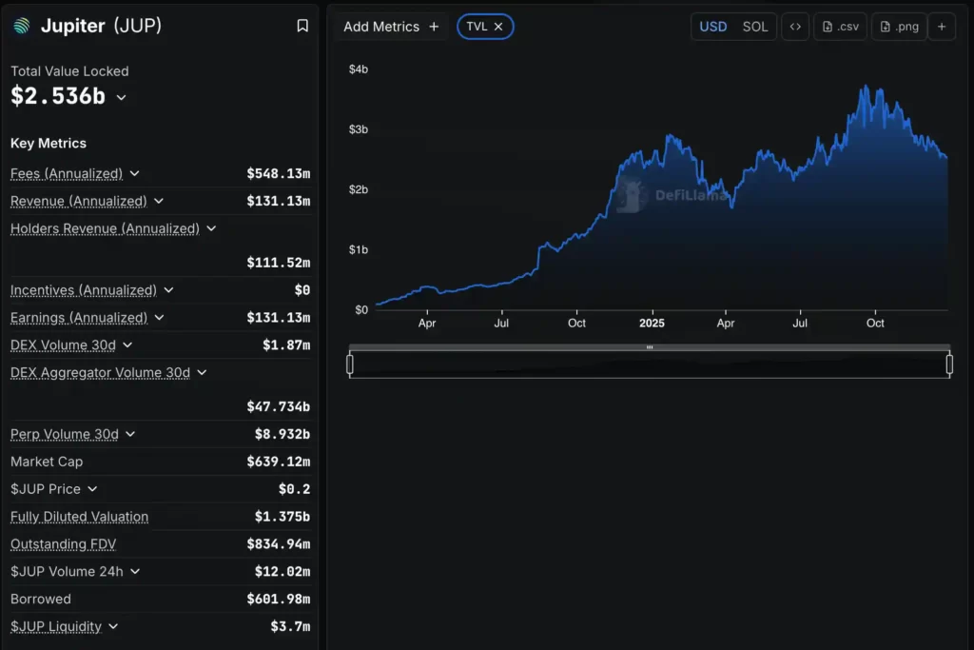
Task: Expand the Total Value Locked chevron
Action: (x=121, y=98)
